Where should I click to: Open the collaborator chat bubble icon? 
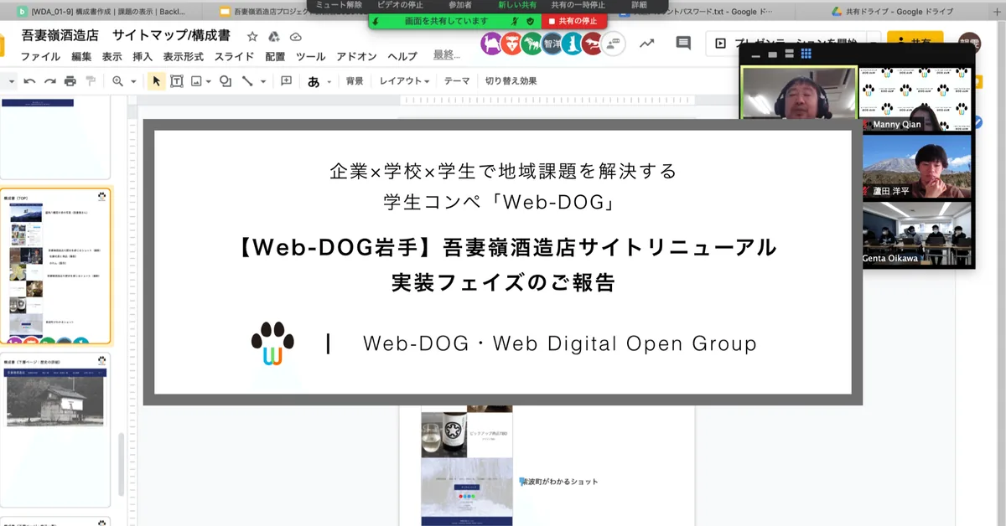pyautogui.click(x=614, y=44)
